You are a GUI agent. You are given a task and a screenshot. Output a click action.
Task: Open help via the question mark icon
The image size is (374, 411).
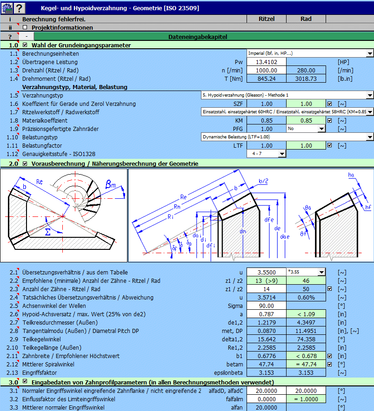click(20, 7)
